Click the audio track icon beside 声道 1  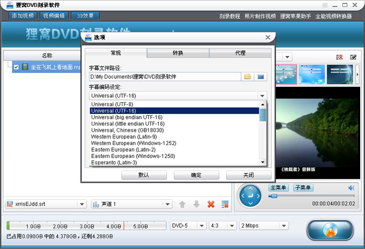[x=96, y=204]
